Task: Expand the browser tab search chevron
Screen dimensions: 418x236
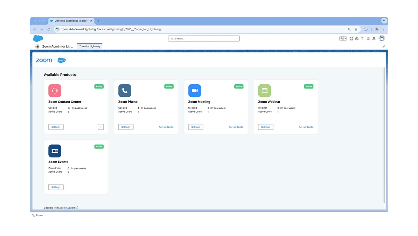Action: coord(384,21)
